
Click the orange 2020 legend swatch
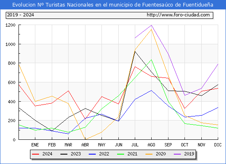(149, 154)
